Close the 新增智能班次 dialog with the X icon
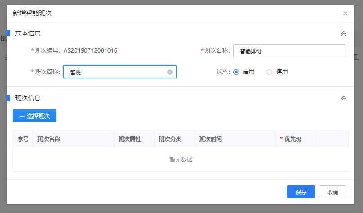The image size is (363, 213). pos(345,14)
